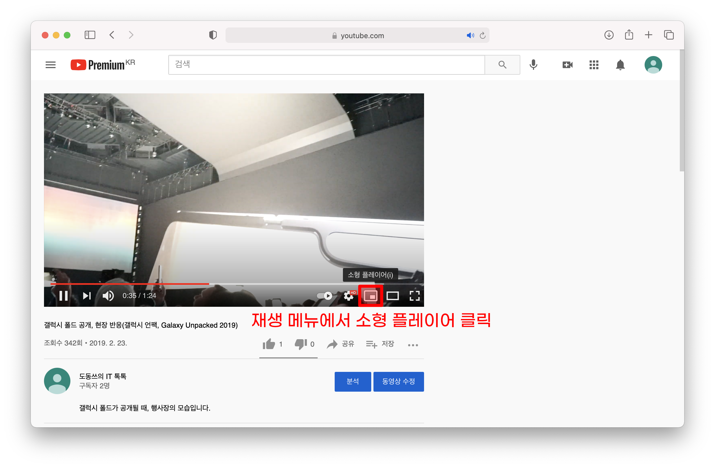Click the 분석 analytics button
Screen dimensions: 715x468
[353, 381]
